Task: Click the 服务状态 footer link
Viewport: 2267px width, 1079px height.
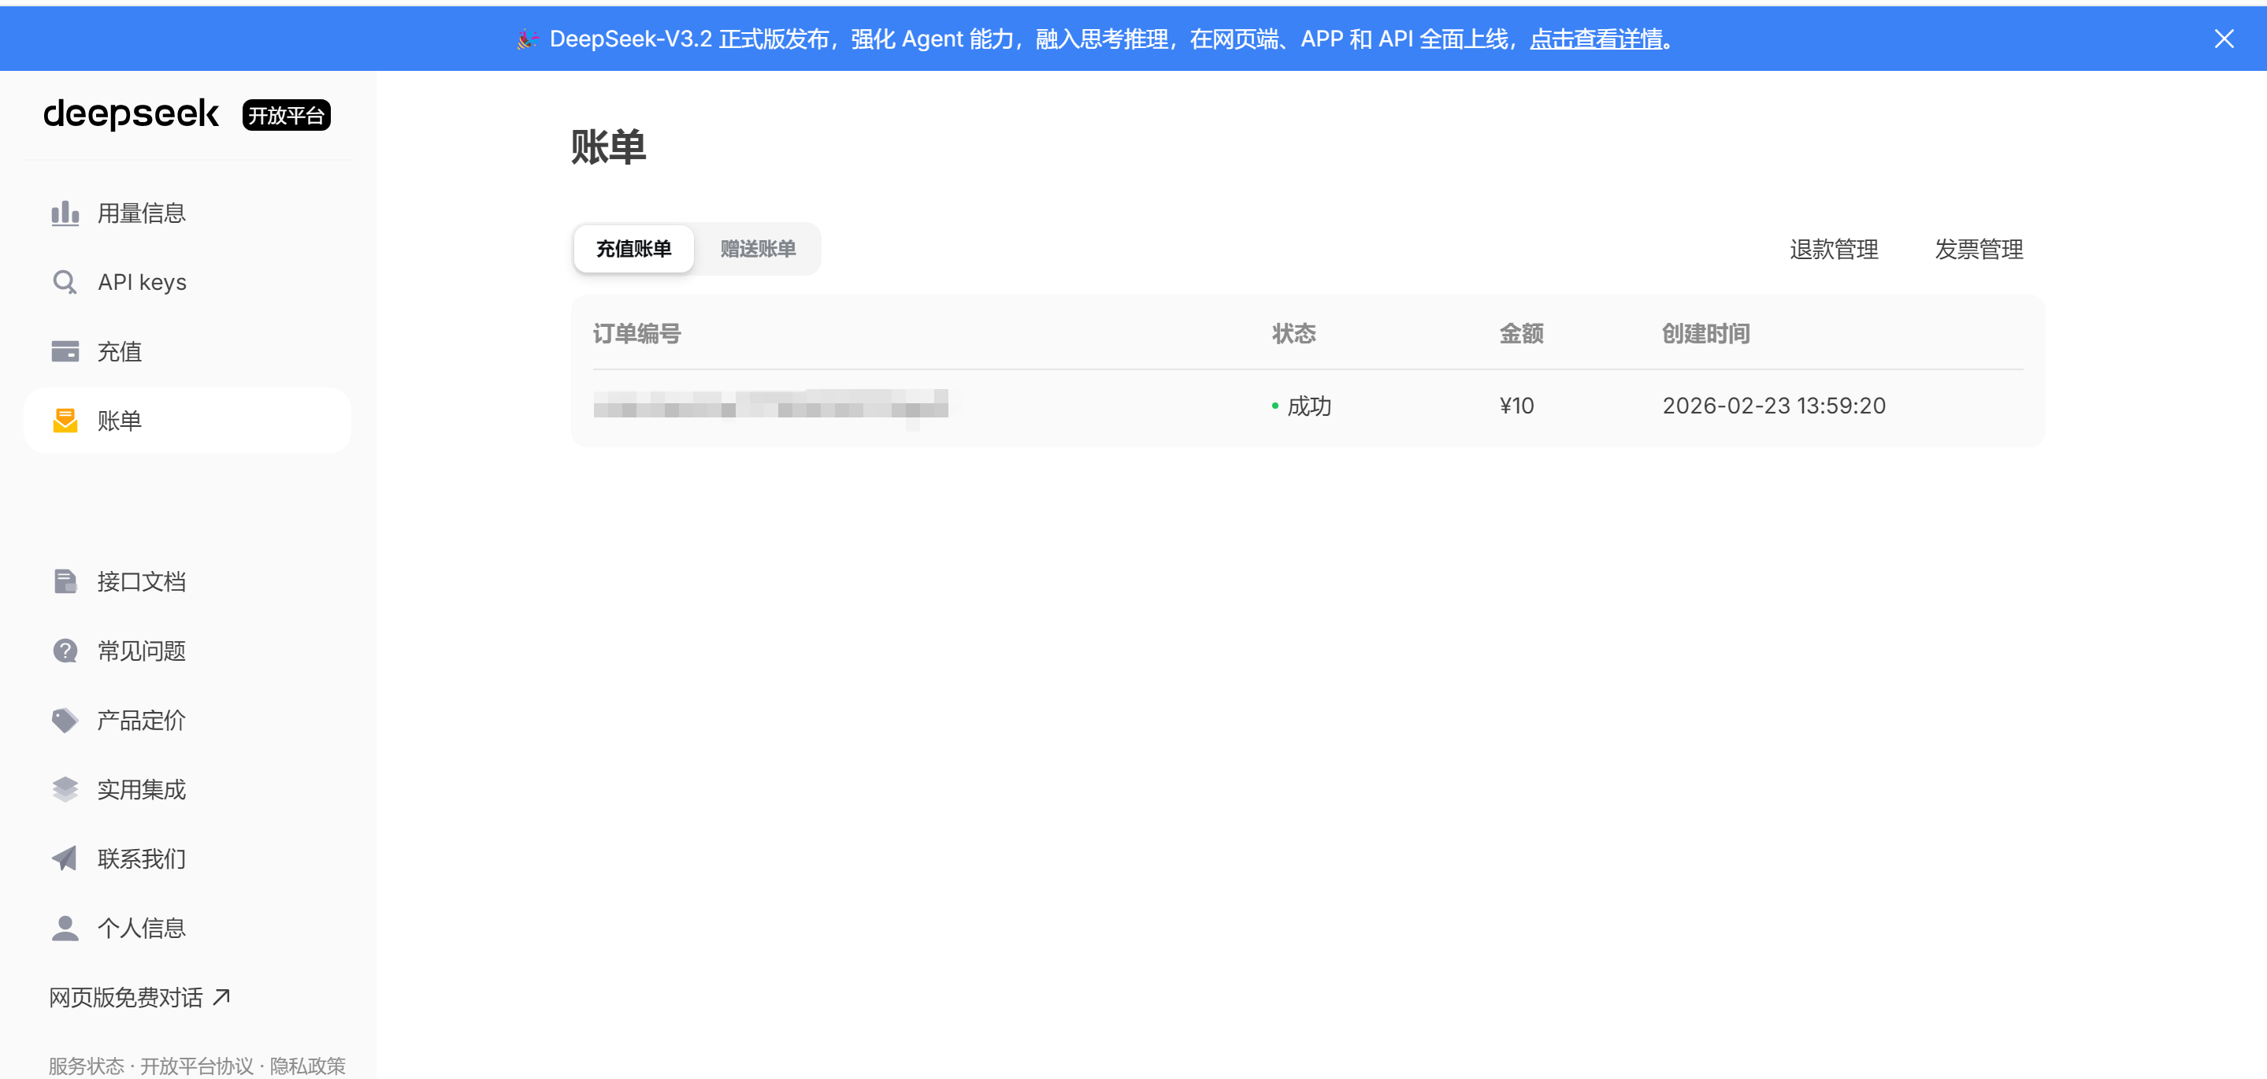Action: pyautogui.click(x=86, y=1066)
